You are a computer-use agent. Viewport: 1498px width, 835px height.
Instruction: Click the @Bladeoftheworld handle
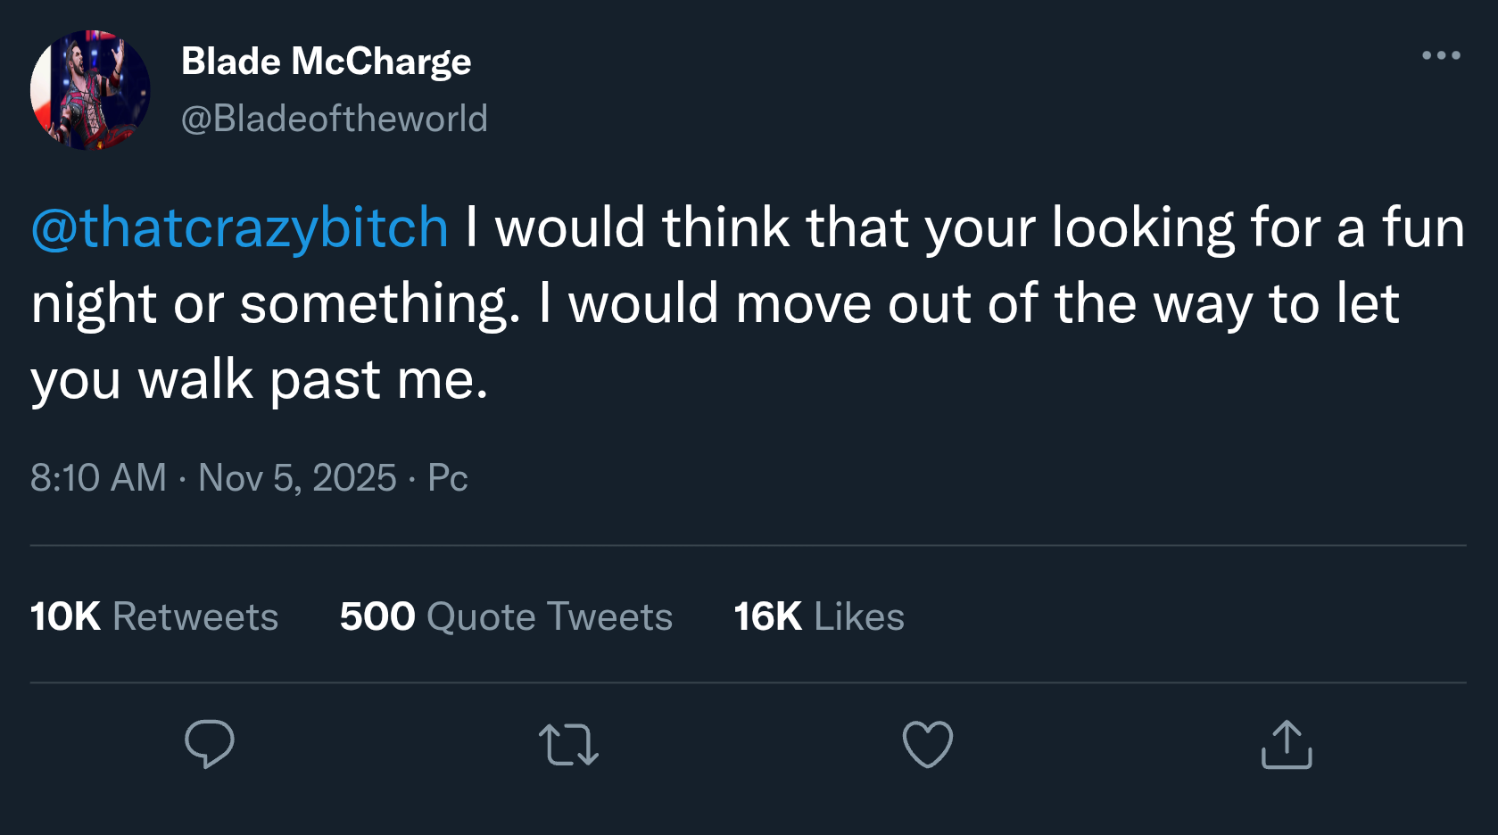point(335,117)
